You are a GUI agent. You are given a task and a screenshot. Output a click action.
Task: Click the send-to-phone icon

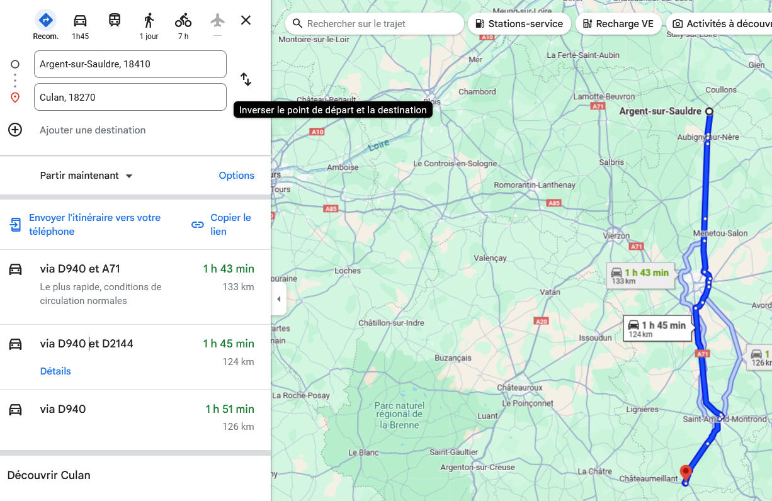point(15,225)
